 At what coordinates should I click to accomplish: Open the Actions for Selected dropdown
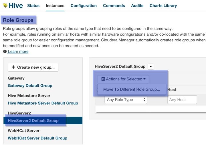pos(123,79)
